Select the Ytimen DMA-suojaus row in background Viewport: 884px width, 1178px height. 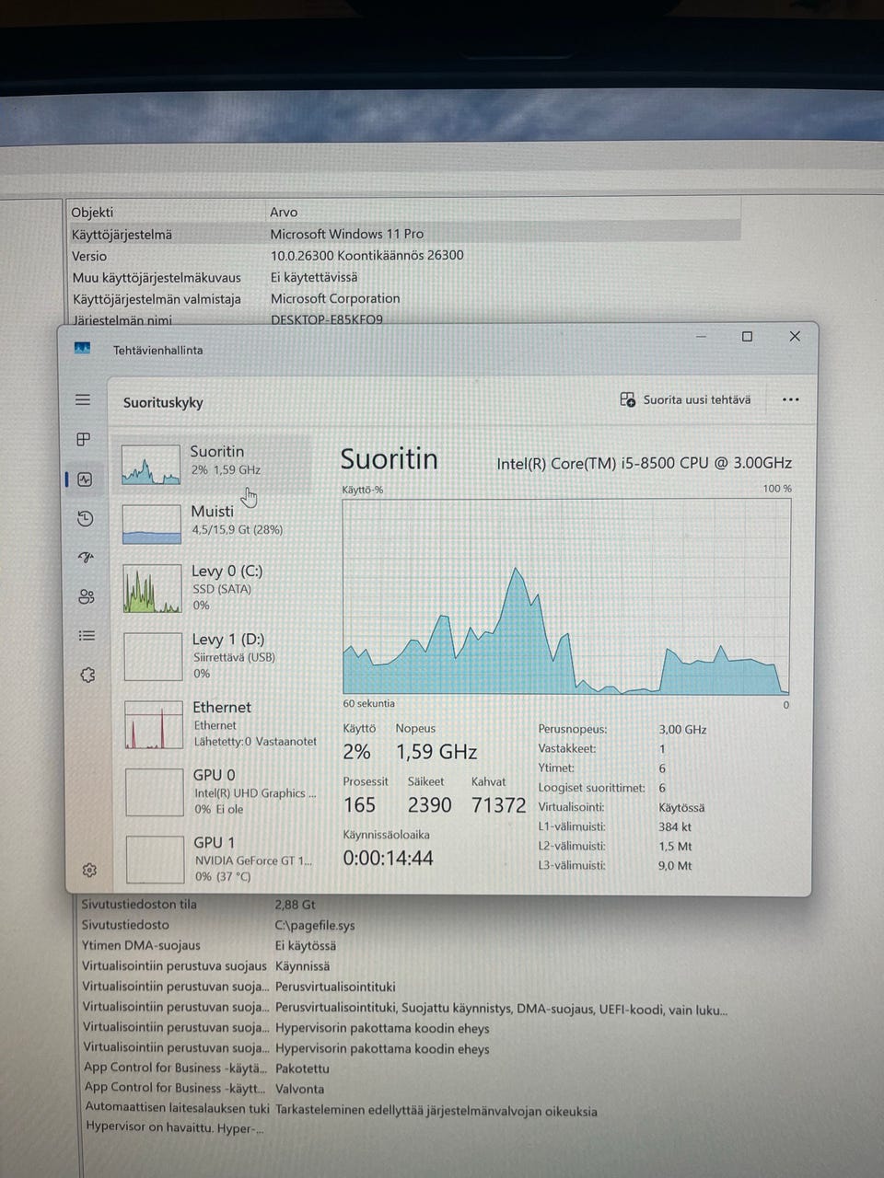[x=405, y=945]
